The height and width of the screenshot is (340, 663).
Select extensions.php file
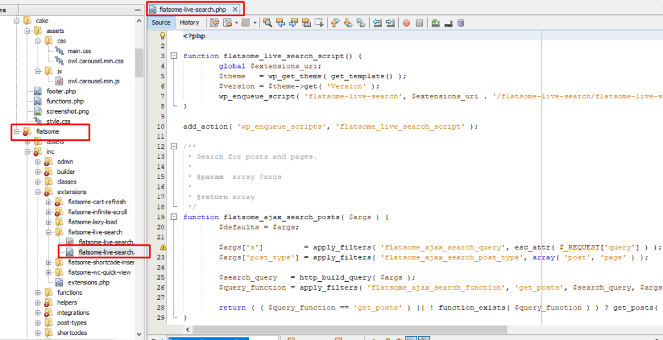tap(88, 282)
